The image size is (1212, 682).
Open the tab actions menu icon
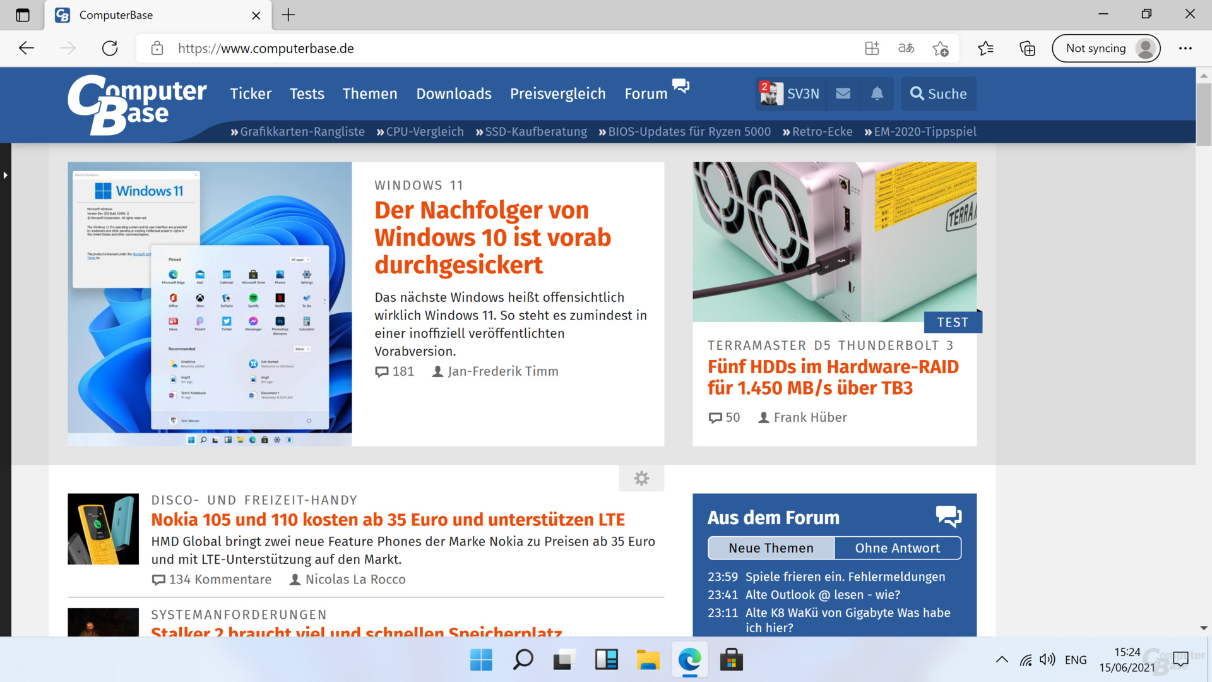pyautogui.click(x=23, y=15)
